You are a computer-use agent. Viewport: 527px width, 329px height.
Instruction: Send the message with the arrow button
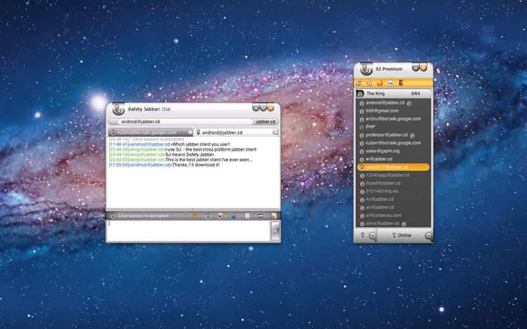(x=275, y=231)
